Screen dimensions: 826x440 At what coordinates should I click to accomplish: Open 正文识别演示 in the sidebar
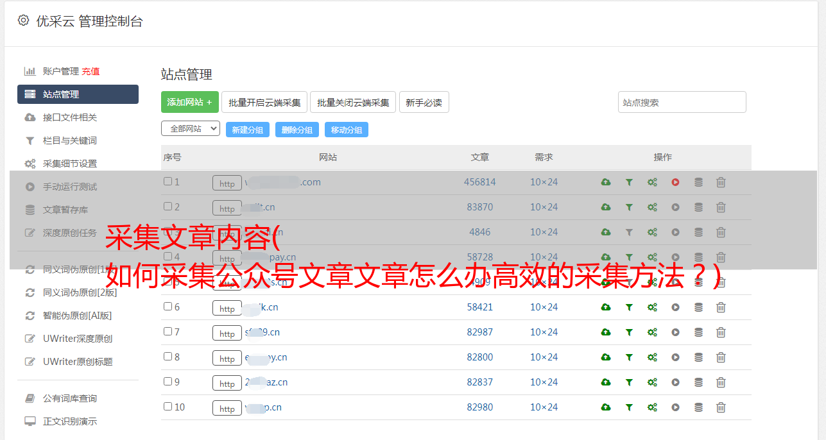click(x=70, y=421)
